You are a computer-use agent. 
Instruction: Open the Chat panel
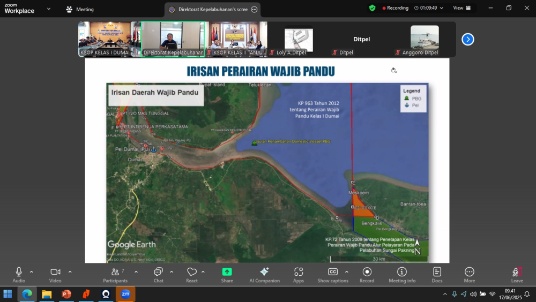pyautogui.click(x=158, y=275)
